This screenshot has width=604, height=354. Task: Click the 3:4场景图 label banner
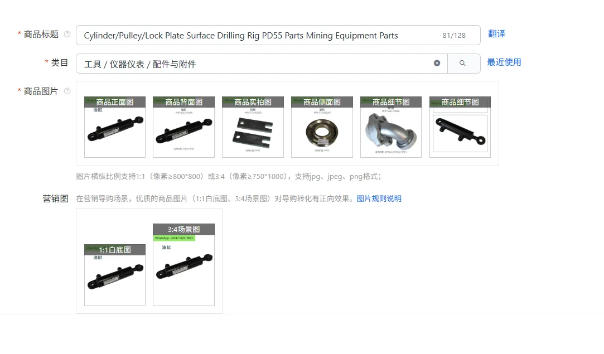[x=183, y=229]
